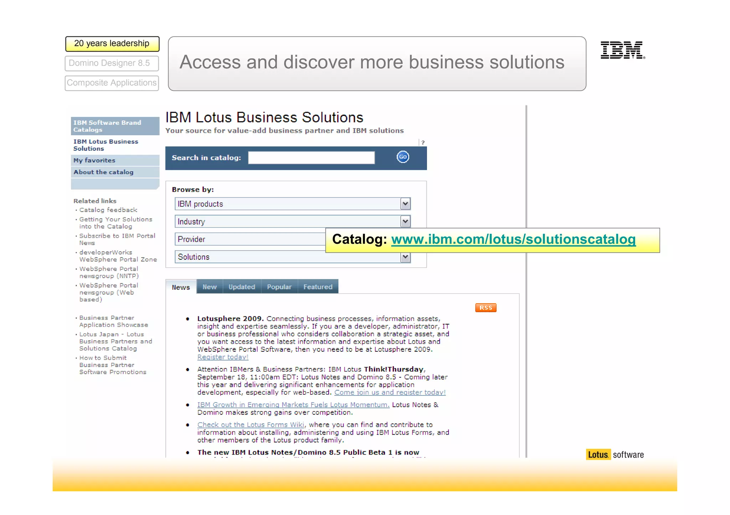Expand the Solutions dropdown arrow
Viewport: 730px width, 515px height.
(405, 257)
